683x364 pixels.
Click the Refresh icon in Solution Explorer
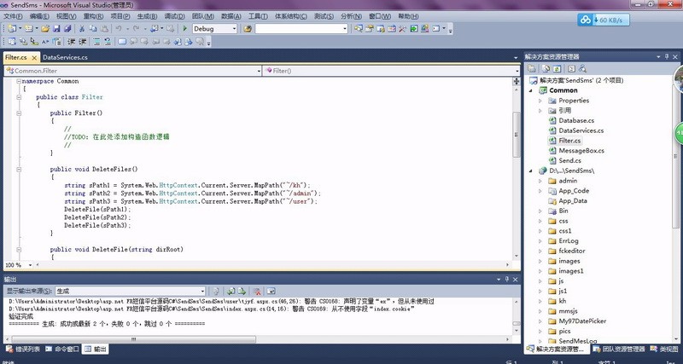[557, 67]
